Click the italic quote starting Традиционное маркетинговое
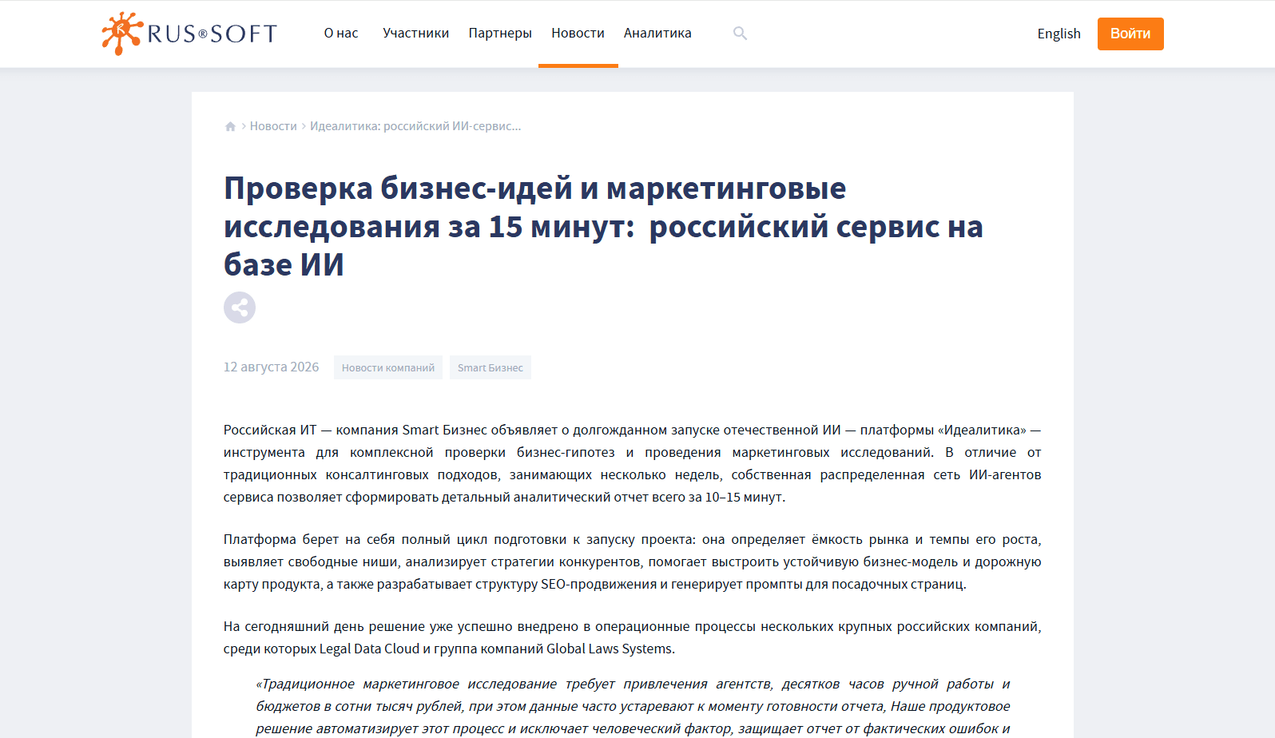The height and width of the screenshot is (738, 1275). pos(633,706)
